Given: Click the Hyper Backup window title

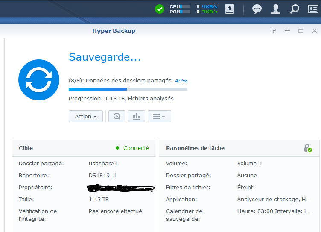Looking at the screenshot, I should [x=114, y=31].
